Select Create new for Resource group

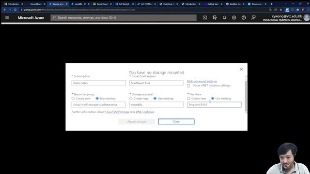click(73, 98)
